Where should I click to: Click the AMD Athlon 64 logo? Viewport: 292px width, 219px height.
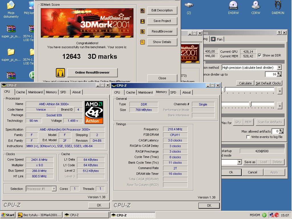[x=94, y=112]
